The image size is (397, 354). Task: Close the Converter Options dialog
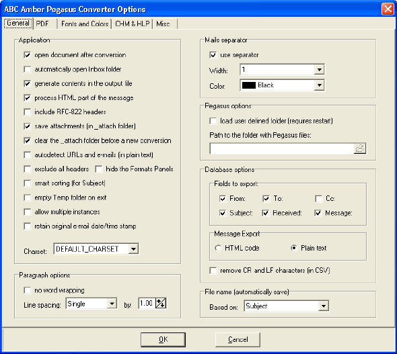388,9
